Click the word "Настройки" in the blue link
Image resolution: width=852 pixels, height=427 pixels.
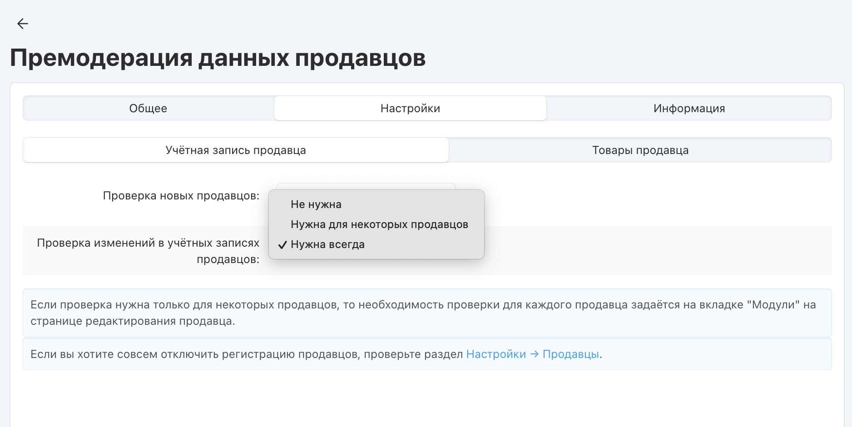496,354
